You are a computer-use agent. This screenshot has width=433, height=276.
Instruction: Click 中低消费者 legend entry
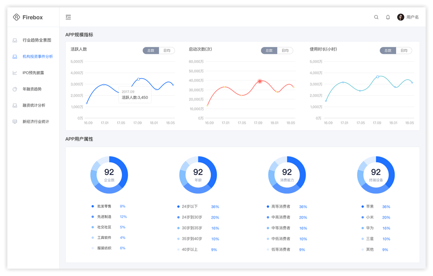287,239
